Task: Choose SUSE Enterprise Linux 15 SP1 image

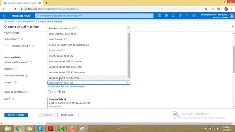Action: [87, 34]
